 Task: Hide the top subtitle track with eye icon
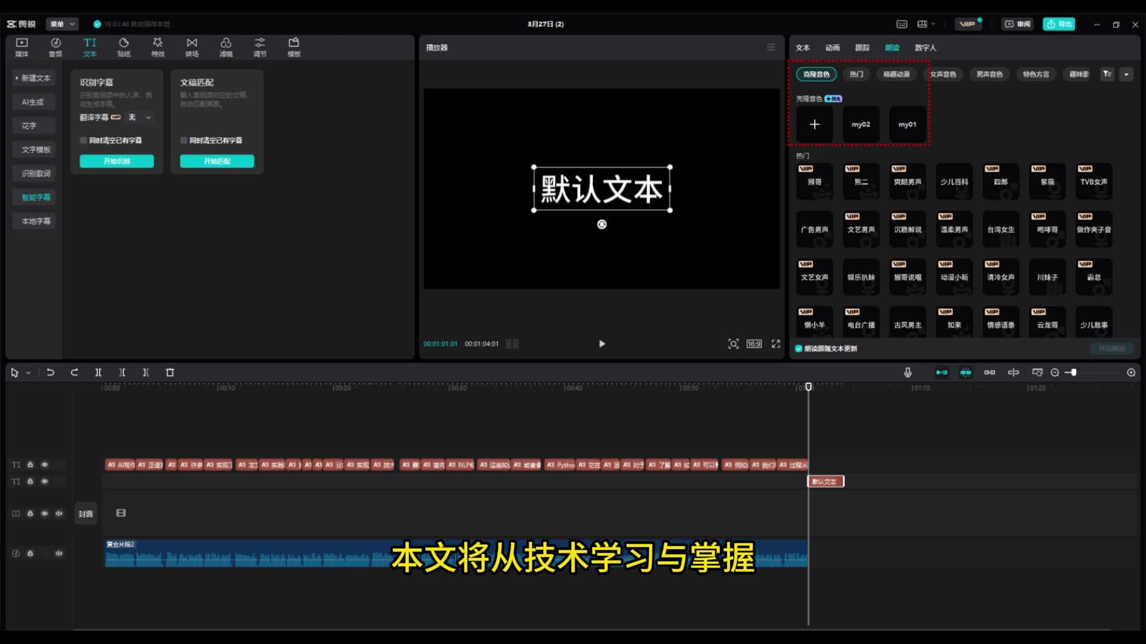click(x=45, y=465)
